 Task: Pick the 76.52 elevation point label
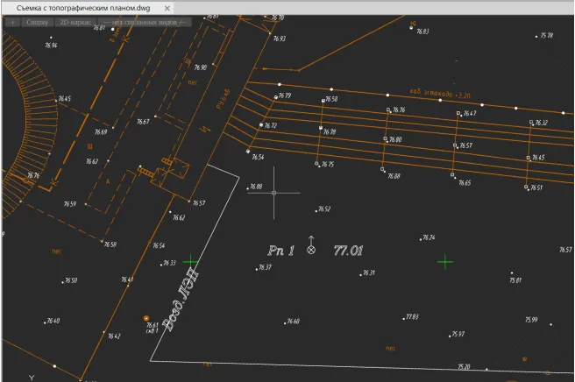(323, 209)
